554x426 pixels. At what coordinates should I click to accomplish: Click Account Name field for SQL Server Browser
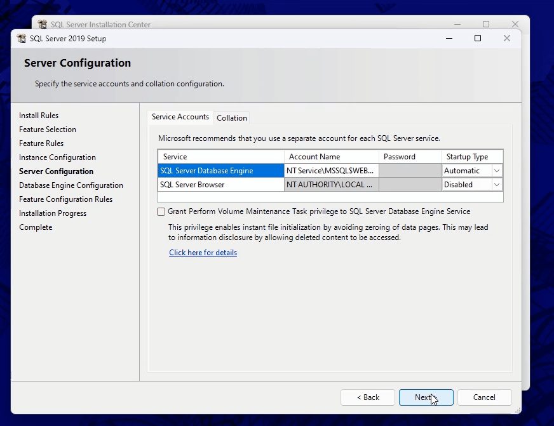330,185
